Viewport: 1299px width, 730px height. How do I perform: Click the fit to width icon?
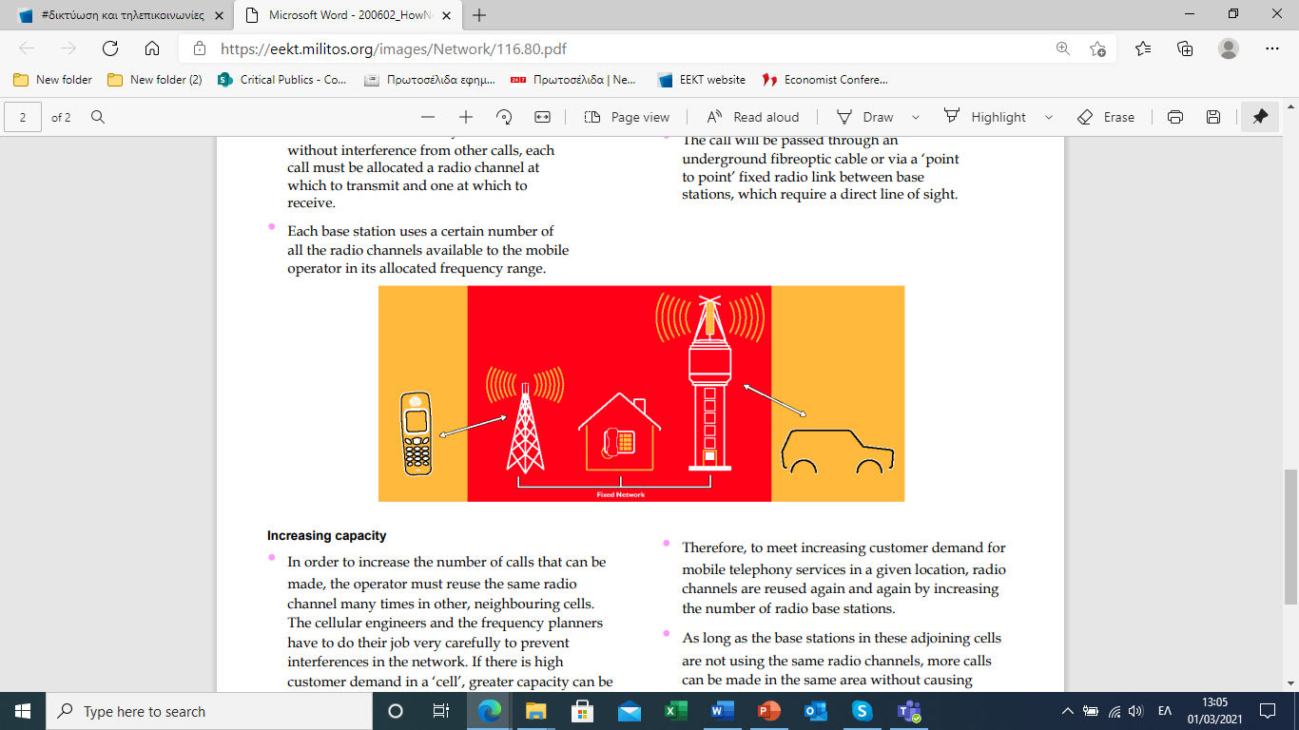(x=542, y=117)
